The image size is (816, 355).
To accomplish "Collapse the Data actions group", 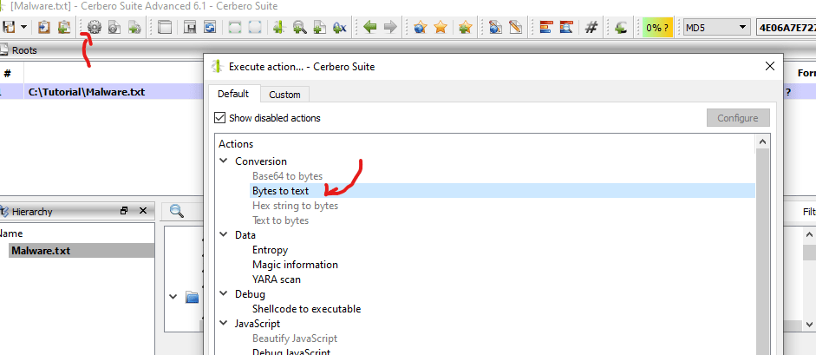I will point(225,235).
